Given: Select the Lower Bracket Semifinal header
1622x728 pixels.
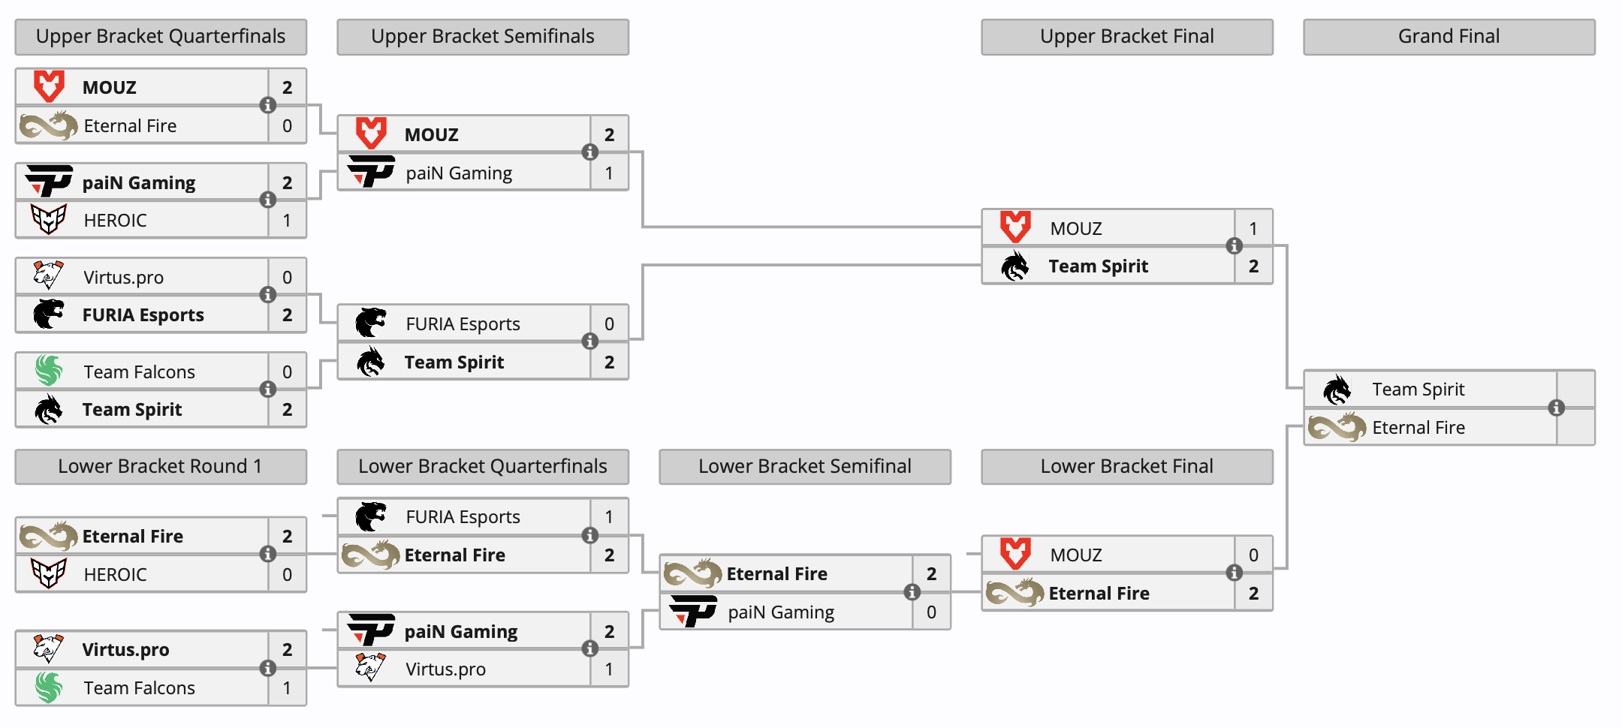Looking at the screenshot, I should 805,467.
